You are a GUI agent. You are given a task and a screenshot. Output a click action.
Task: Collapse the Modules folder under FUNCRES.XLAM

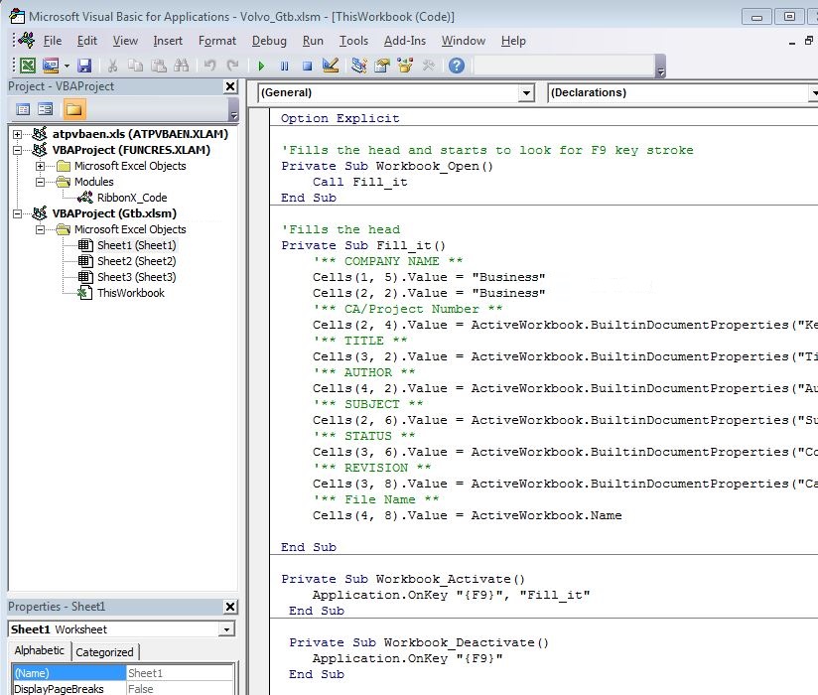tap(41, 182)
